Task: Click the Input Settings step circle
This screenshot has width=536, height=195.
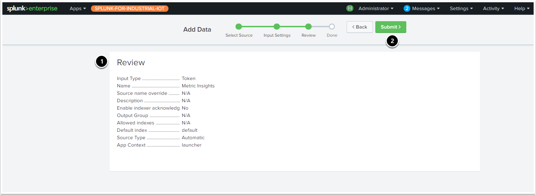Action: point(277,27)
